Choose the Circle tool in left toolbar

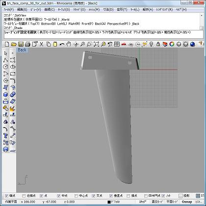coord(5,67)
